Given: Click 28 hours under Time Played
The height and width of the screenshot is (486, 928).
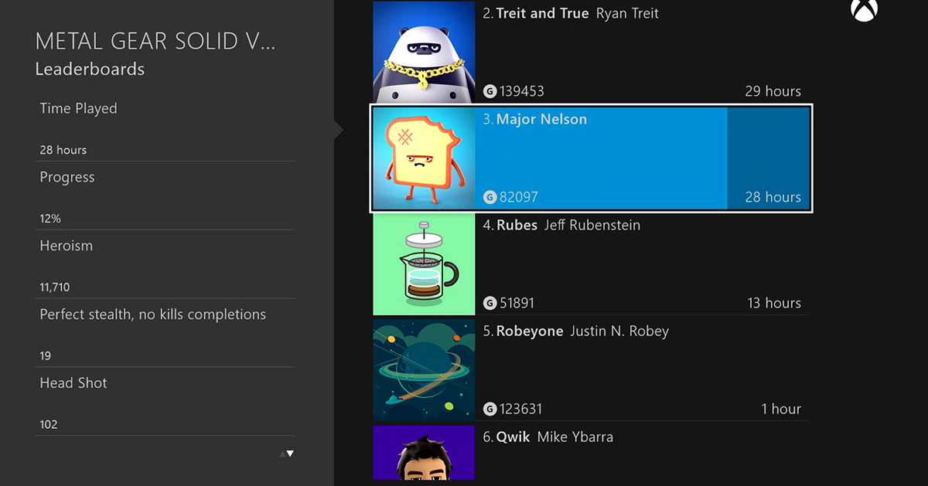Looking at the screenshot, I should click(x=63, y=150).
